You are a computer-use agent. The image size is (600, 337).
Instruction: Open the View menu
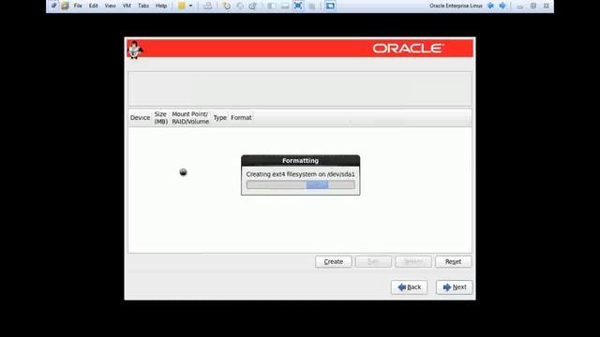pos(111,6)
